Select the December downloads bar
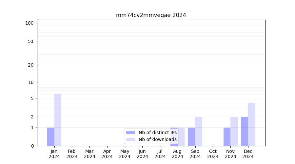The width and height of the screenshot is (295, 164). click(x=251, y=124)
